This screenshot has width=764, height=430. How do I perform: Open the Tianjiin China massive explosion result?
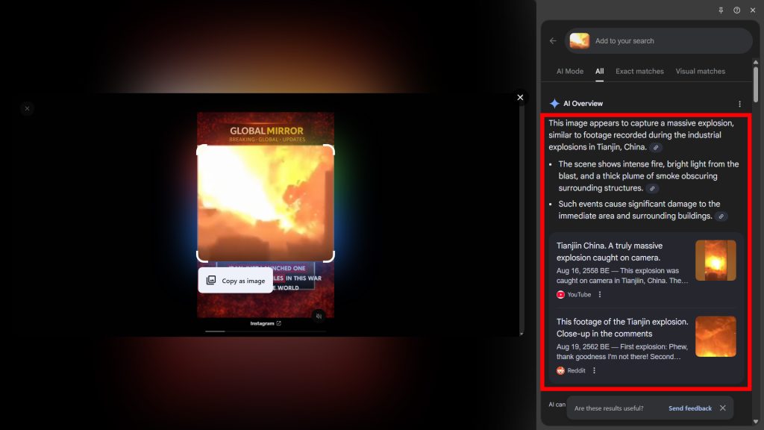click(610, 252)
